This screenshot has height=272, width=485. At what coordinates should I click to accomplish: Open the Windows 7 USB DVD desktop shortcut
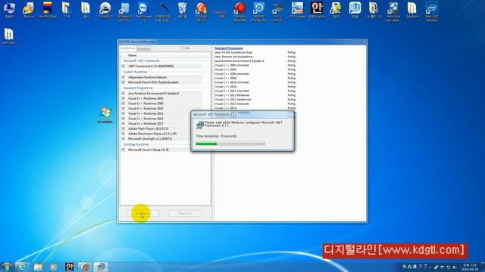(124, 12)
